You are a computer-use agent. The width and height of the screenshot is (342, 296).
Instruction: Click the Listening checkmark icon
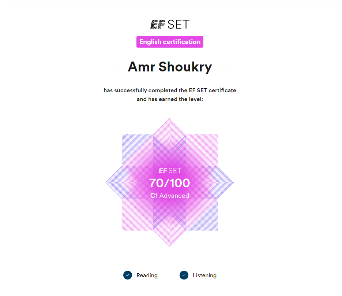[x=184, y=275]
